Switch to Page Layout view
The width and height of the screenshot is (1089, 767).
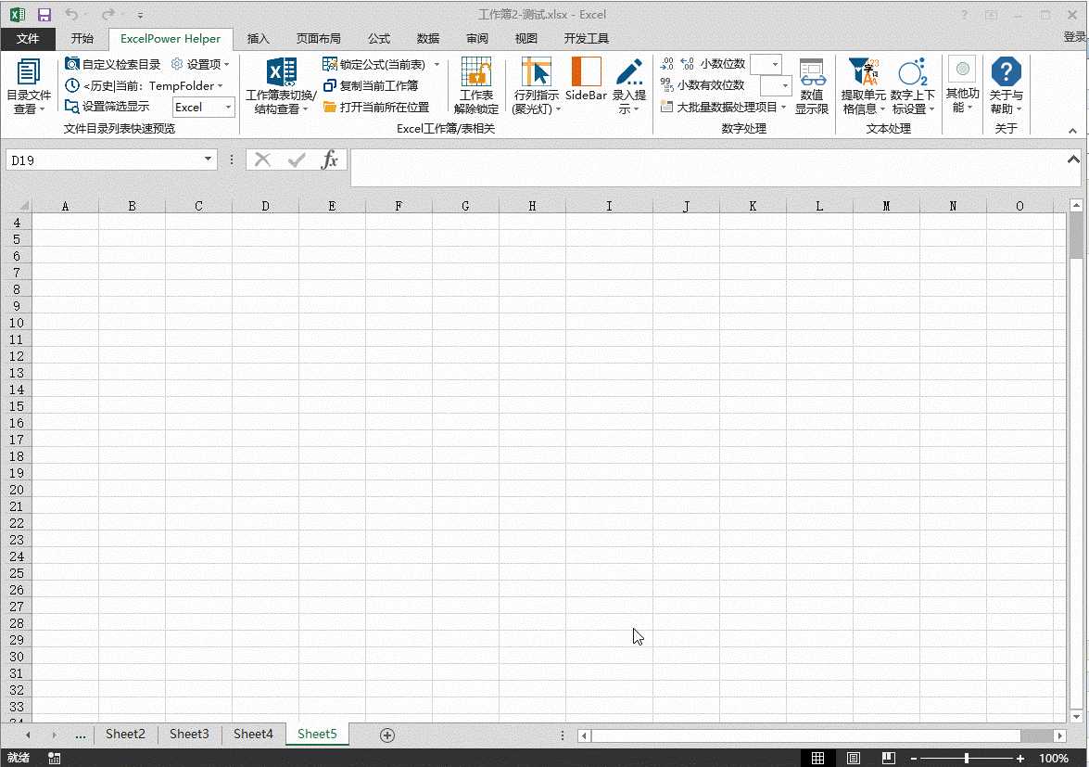(x=854, y=758)
